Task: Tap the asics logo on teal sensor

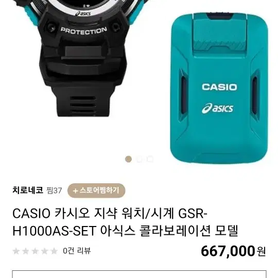Action: tap(217, 108)
